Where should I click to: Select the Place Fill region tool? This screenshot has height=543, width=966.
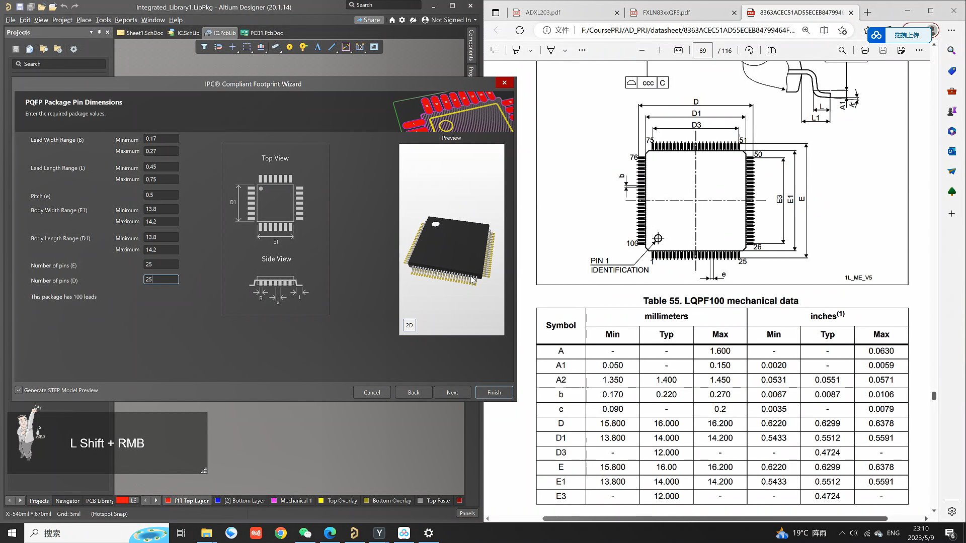tap(374, 47)
